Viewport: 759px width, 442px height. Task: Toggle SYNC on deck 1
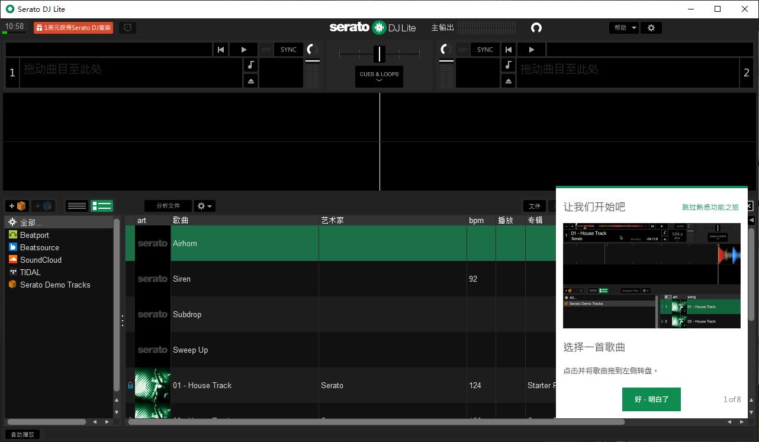288,50
